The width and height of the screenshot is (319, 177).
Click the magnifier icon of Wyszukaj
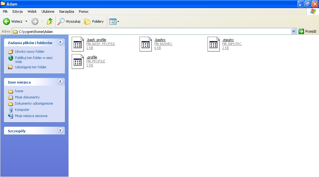tap(61, 21)
